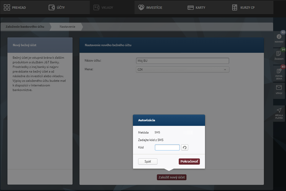Confirm authorization with Pokračovať button

click(x=189, y=162)
